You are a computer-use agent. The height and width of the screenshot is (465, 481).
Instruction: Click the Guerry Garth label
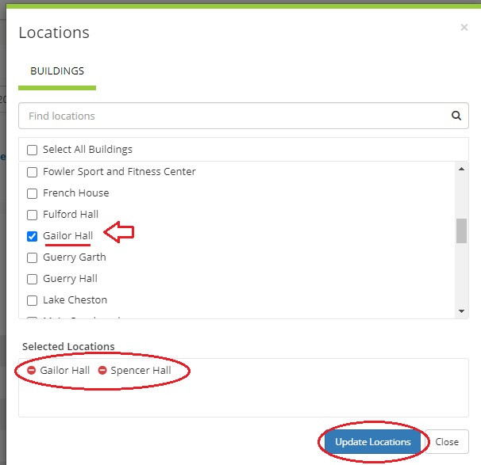[75, 257]
